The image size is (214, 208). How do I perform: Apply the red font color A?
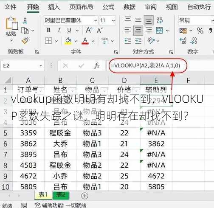(85, 41)
